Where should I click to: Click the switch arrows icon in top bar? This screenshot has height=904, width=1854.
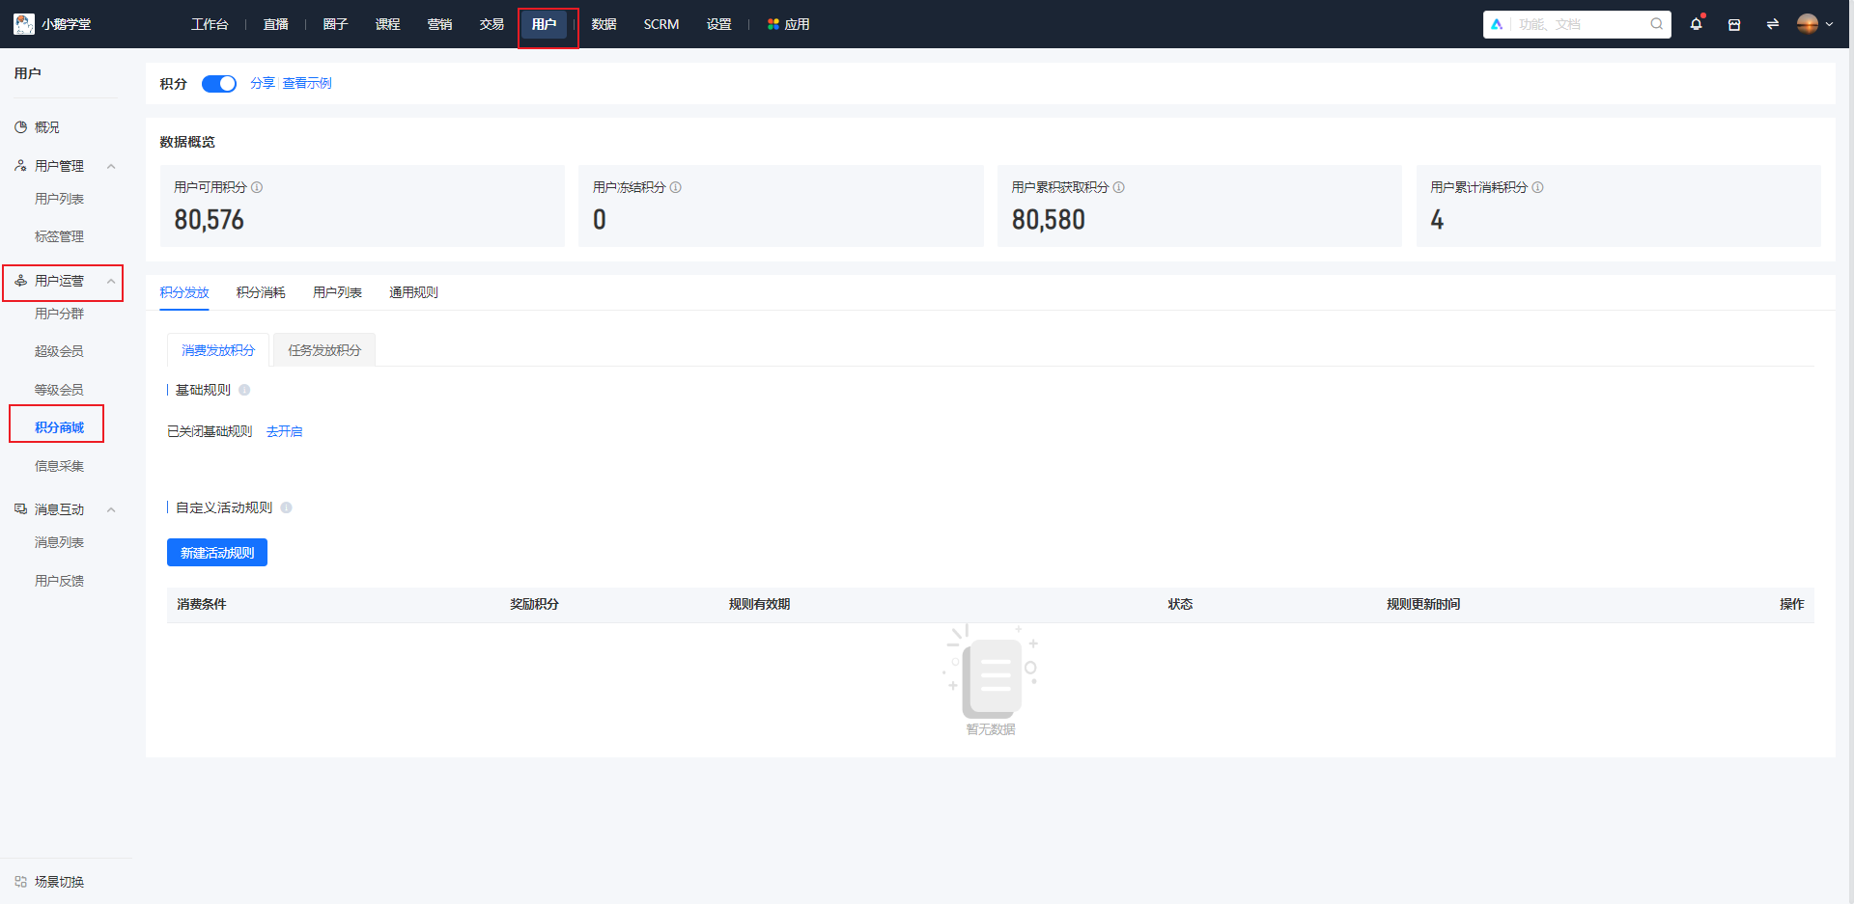tap(1772, 24)
